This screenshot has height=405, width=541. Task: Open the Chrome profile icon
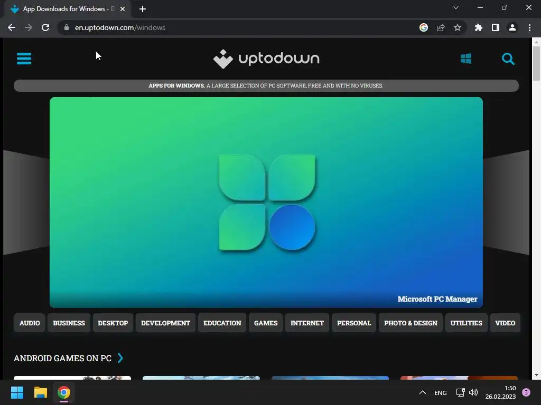(x=512, y=27)
